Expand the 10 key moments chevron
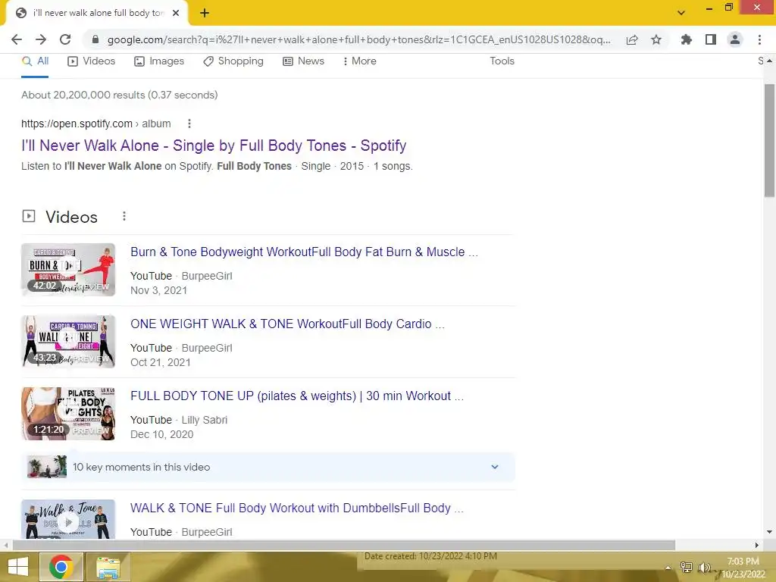Viewport: 776px width, 582px height. [x=494, y=467]
